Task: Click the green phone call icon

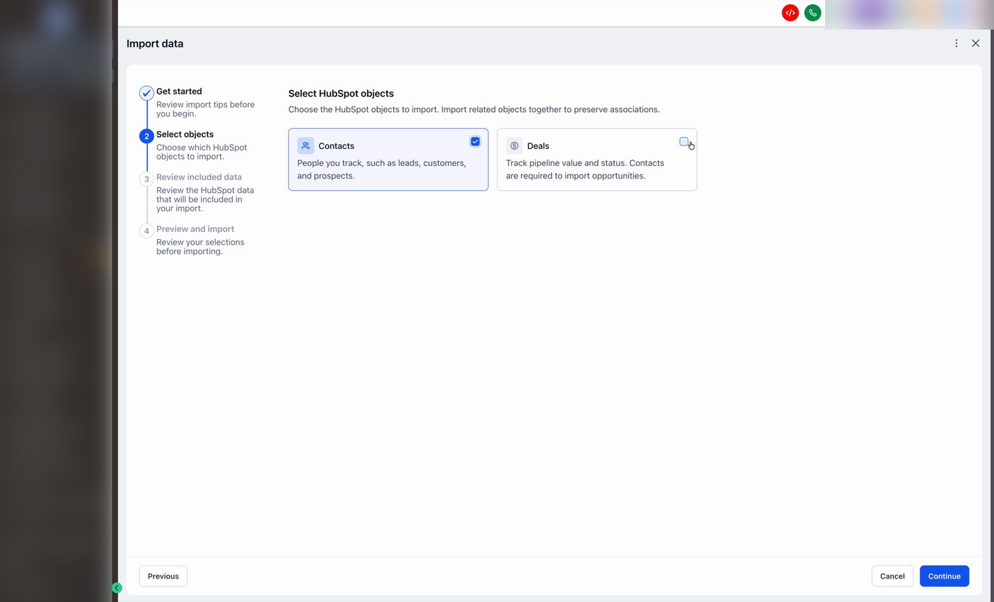Action: 812,12
